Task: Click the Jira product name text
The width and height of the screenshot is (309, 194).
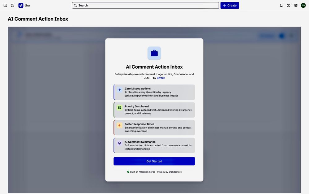Action: [x=27, y=5]
